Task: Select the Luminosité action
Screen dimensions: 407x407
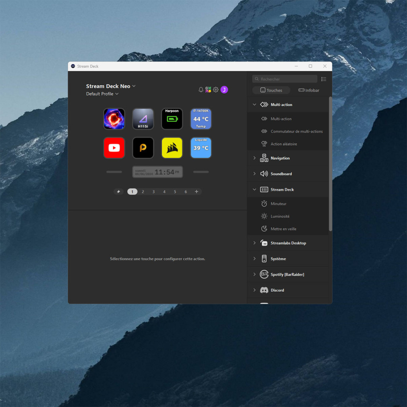Action: click(x=288, y=216)
